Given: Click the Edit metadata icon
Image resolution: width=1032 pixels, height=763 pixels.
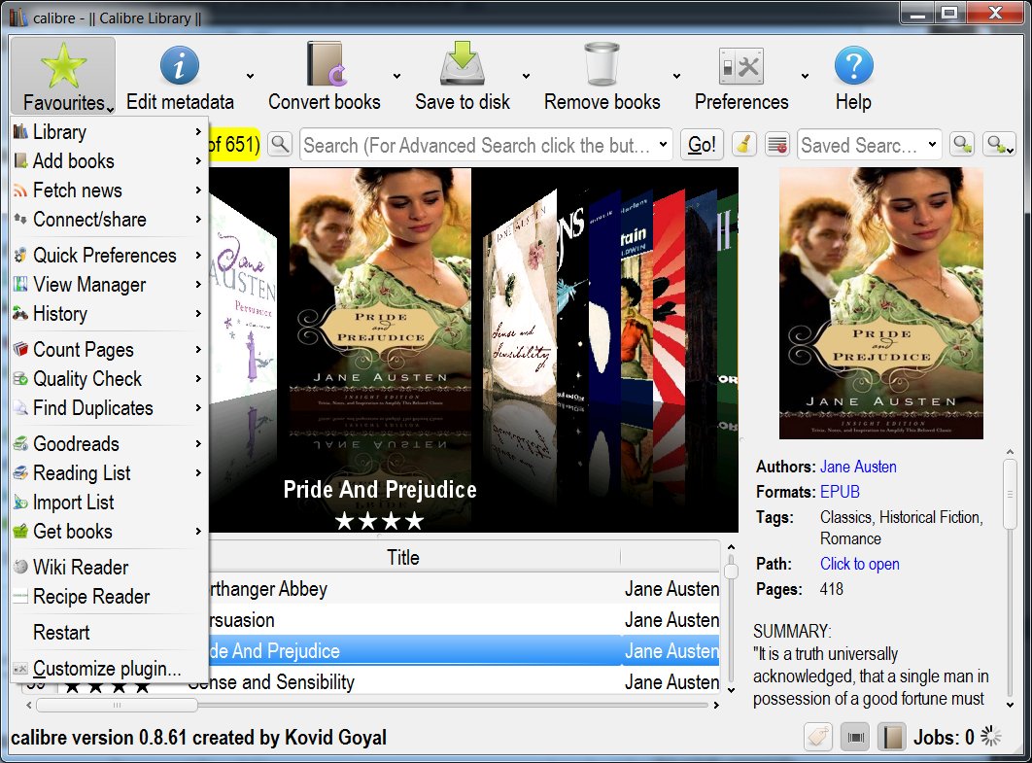Looking at the screenshot, I should (179, 65).
